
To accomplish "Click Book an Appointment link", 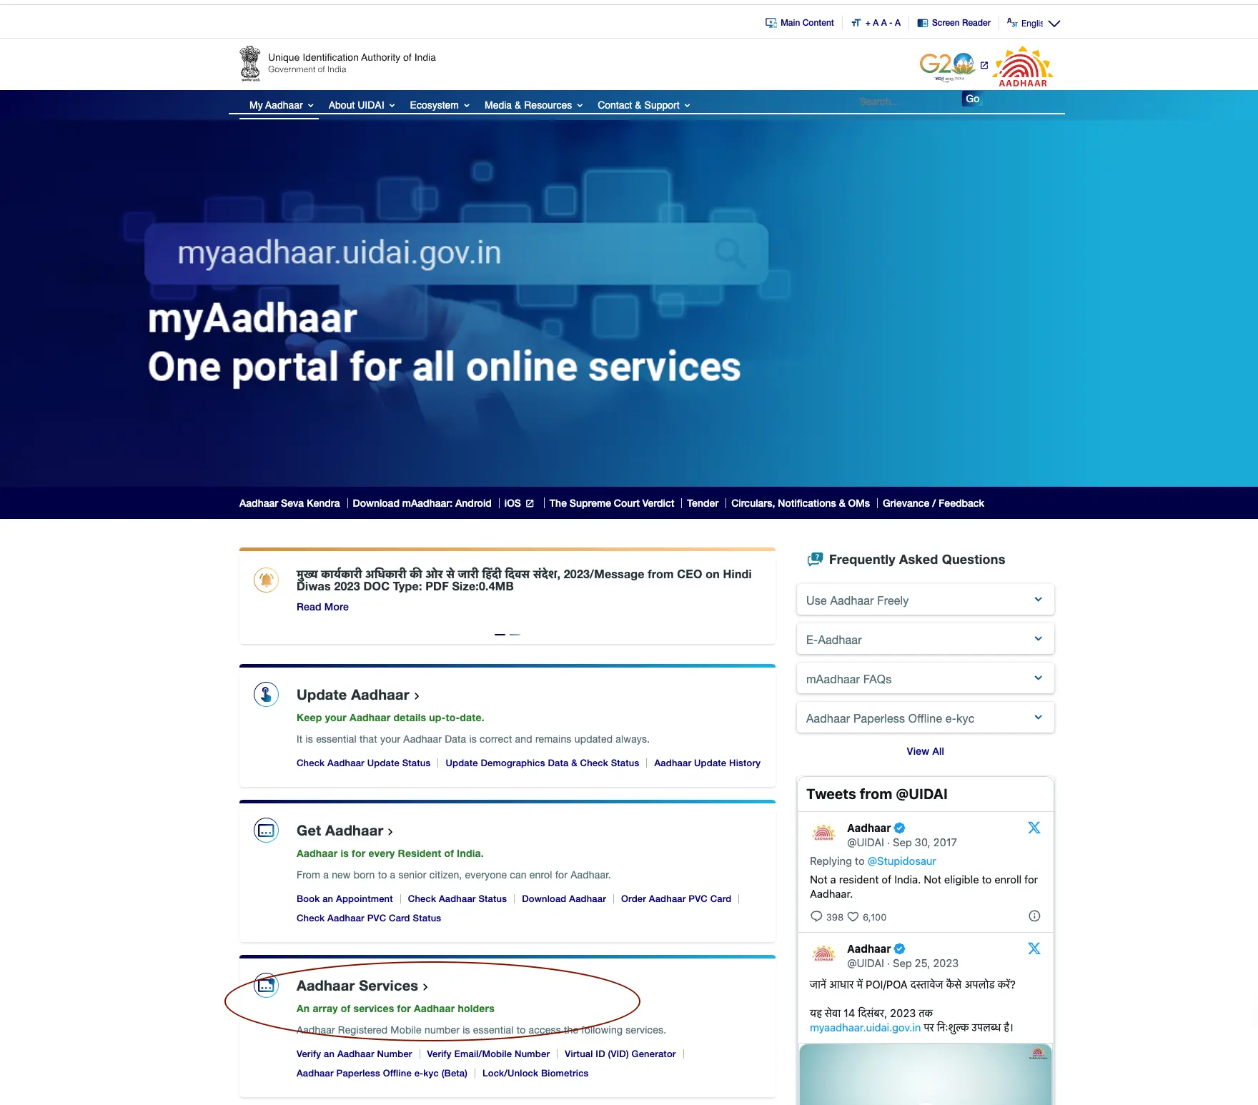I will point(345,899).
